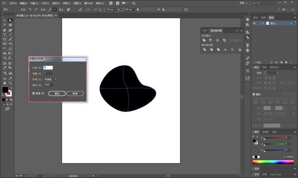Open the 文件 menu
This screenshot has width=298, height=178.
click(x=12, y=2)
